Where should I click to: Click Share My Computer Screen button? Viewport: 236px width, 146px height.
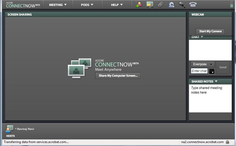click(x=118, y=75)
